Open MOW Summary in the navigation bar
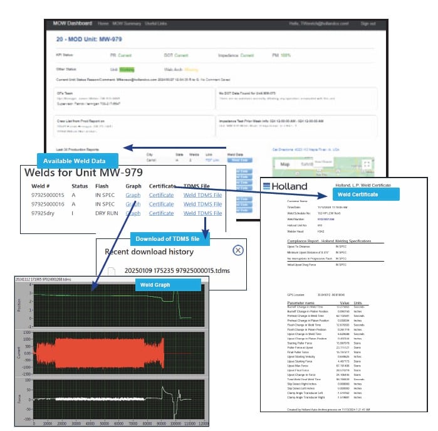438x431 pixels. [127, 23]
